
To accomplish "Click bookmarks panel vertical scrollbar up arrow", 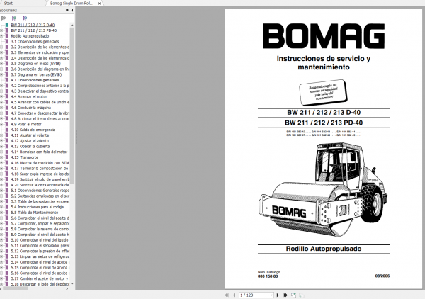I will 72,25.
